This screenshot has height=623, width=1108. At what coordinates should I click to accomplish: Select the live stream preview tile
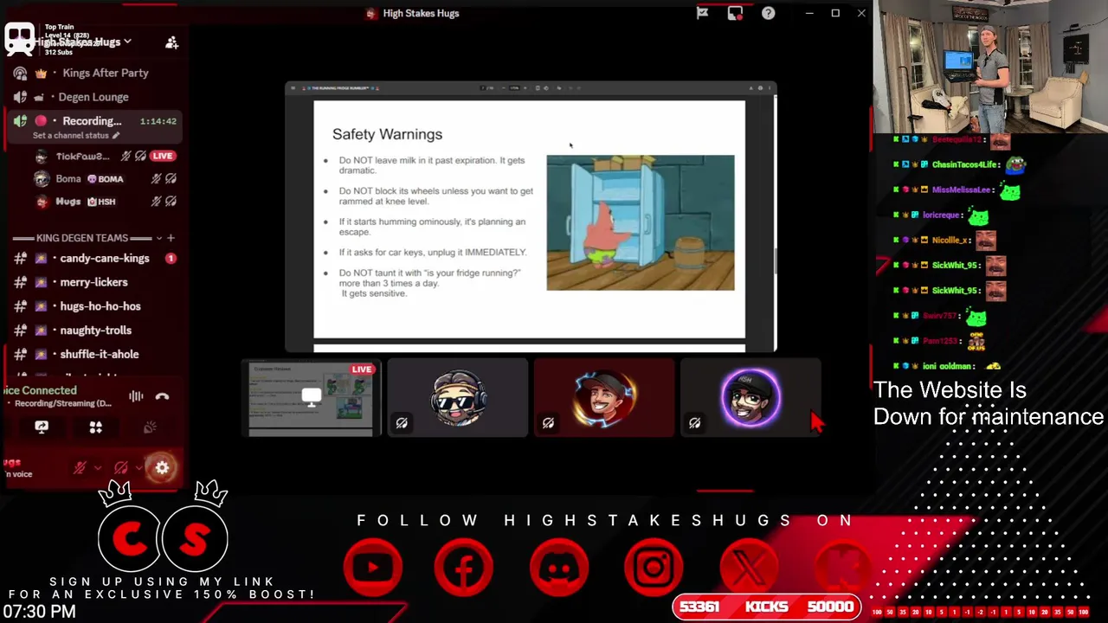pyautogui.click(x=312, y=398)
